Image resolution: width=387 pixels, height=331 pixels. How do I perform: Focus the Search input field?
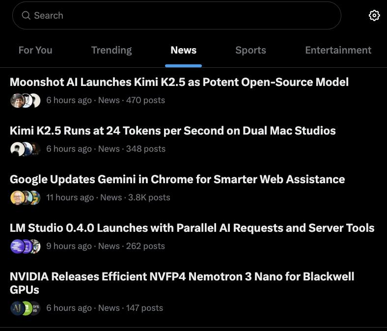coord(177,16)
